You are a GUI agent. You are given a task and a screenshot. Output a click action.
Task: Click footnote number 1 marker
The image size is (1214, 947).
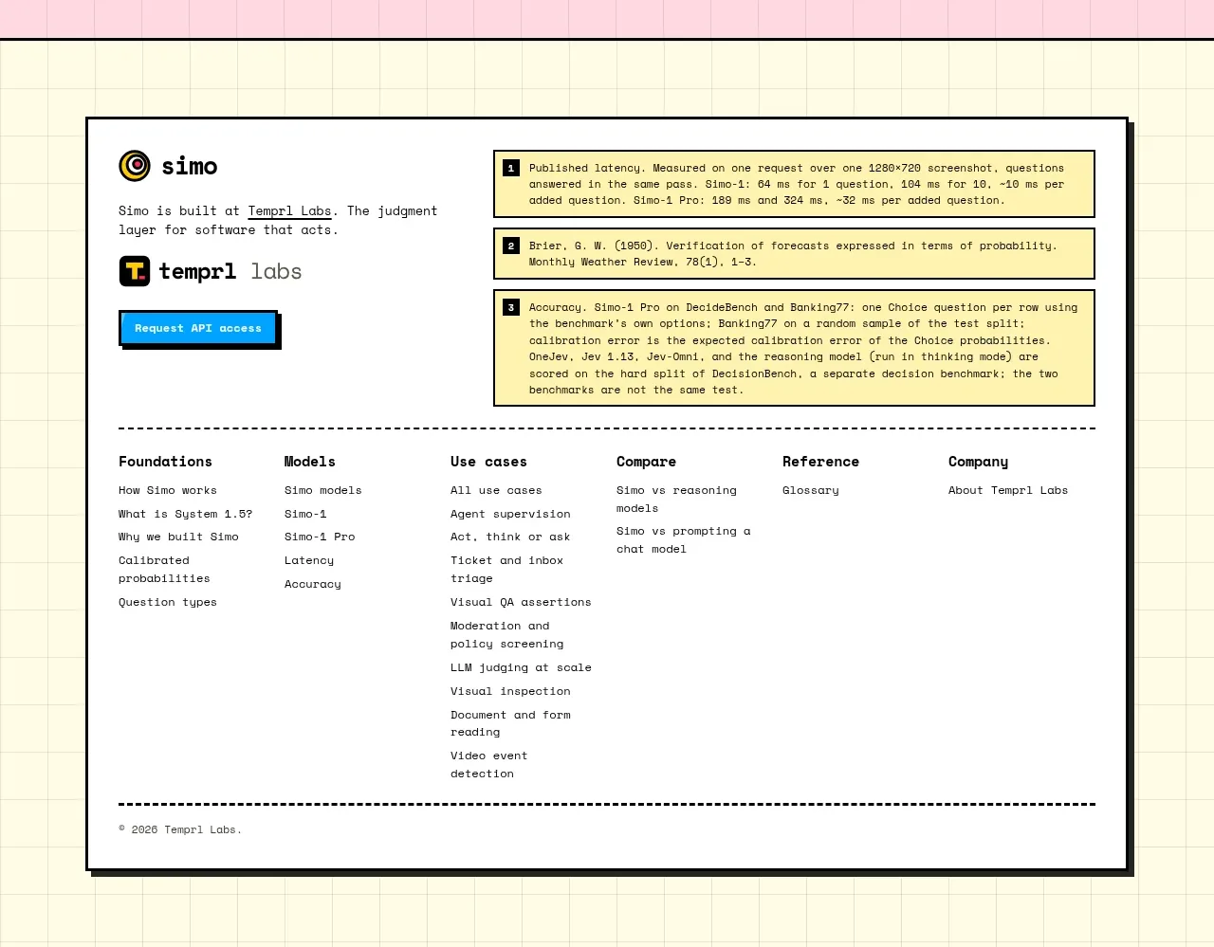(x=511, y=168)
